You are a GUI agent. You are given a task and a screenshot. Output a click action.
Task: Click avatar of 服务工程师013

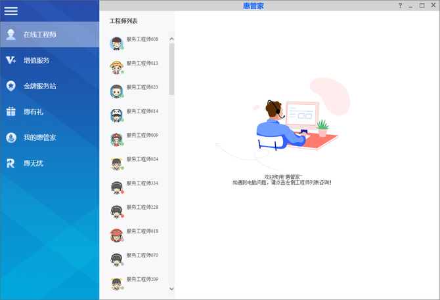[116, 67]
